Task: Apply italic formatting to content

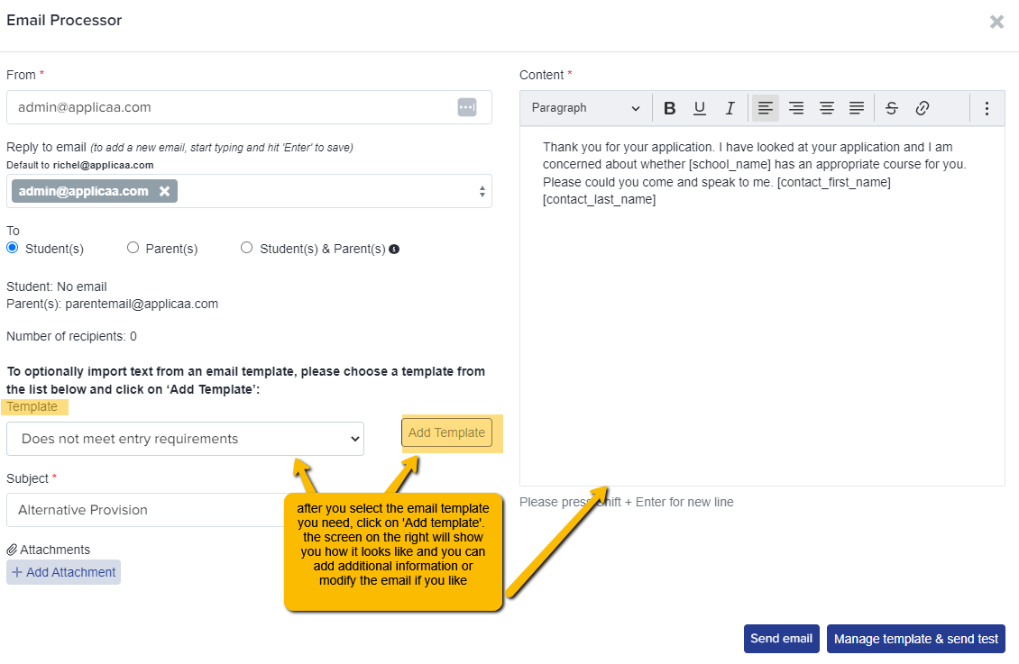Action: pos(730,108)
